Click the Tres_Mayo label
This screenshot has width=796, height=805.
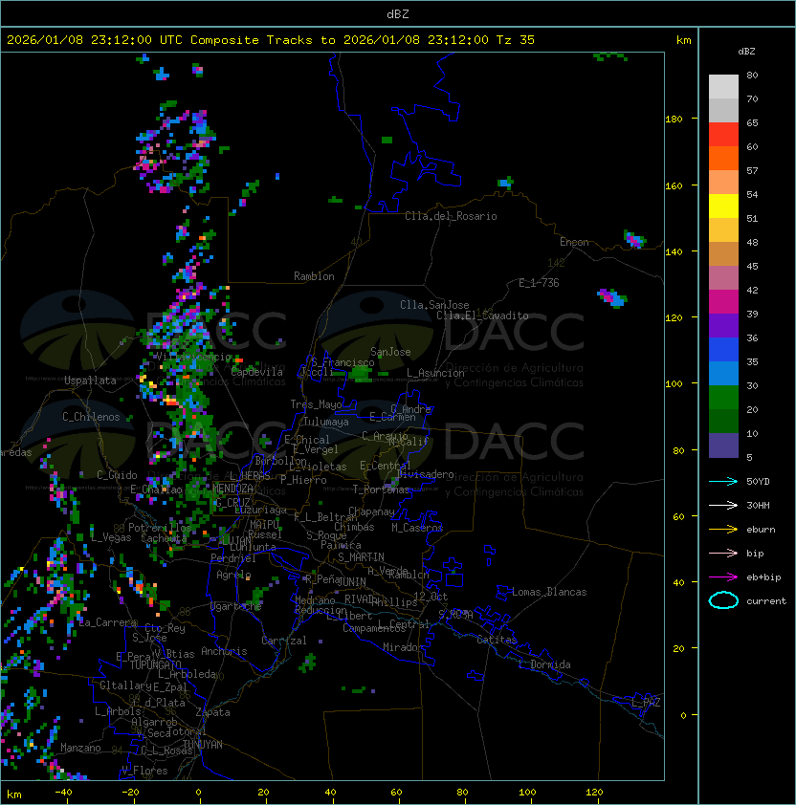click(x=316, y=404)
